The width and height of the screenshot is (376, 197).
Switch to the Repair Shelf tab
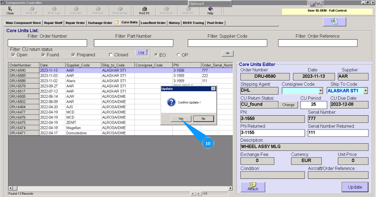(53, 23)
